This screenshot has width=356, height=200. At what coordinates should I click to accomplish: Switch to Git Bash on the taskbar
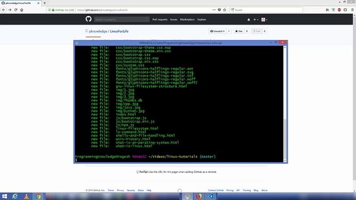tap(187, 196)
